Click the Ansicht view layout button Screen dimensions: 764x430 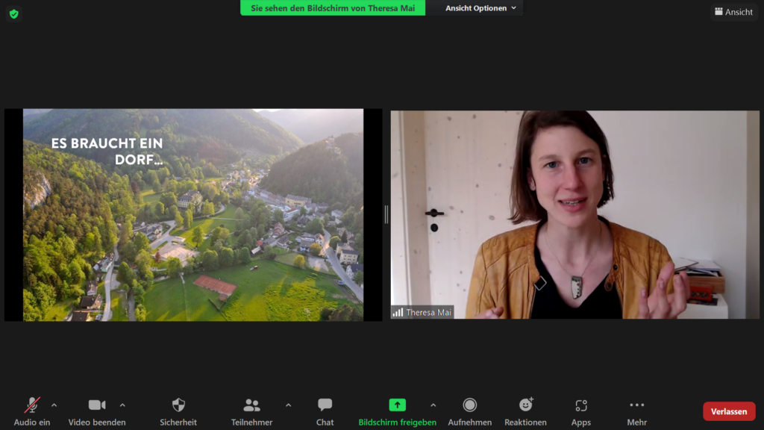[733, 12]
